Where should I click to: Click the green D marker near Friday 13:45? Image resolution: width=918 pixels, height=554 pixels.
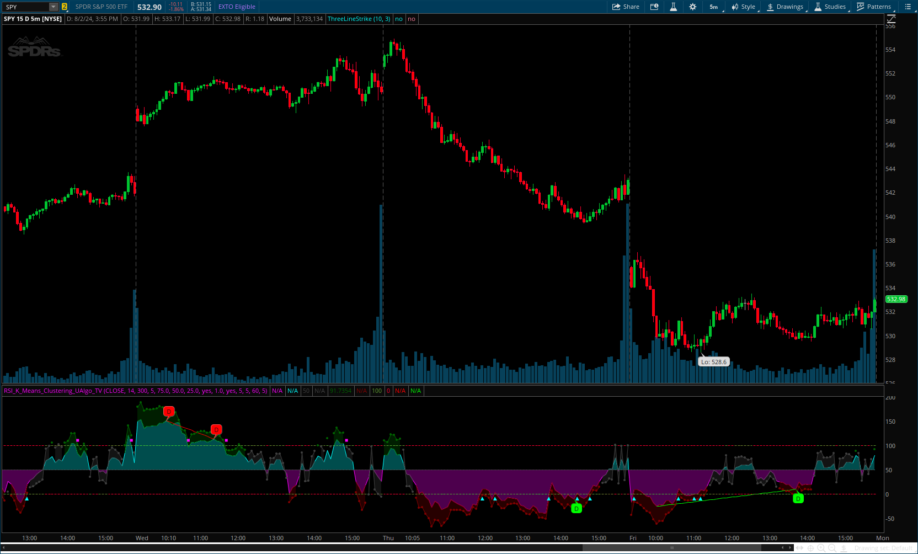click(x=798, y=498)
